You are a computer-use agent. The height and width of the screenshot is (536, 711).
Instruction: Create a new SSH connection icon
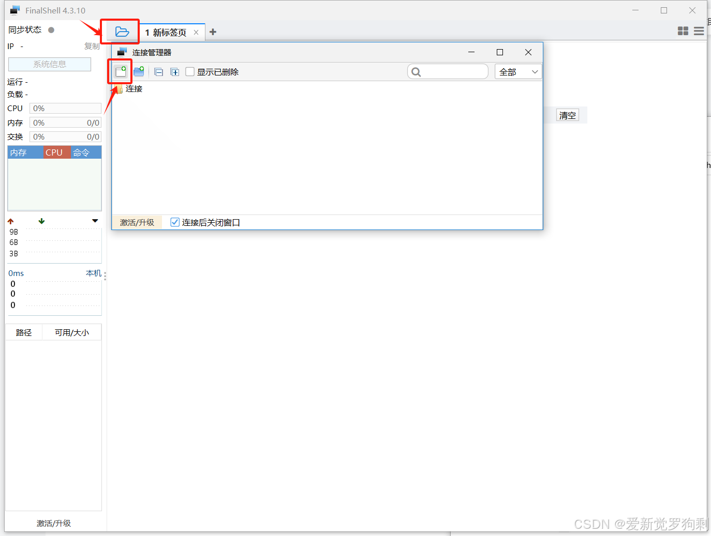point(121,72)
